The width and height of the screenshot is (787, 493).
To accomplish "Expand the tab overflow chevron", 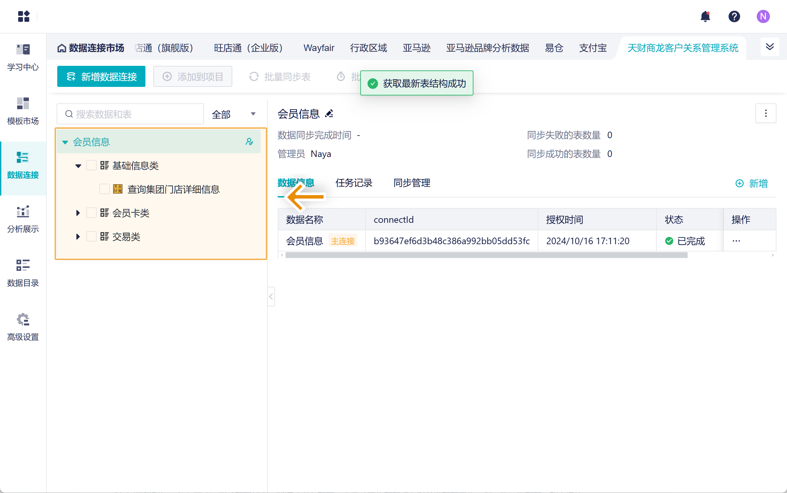I will click(x=770, y=47).
